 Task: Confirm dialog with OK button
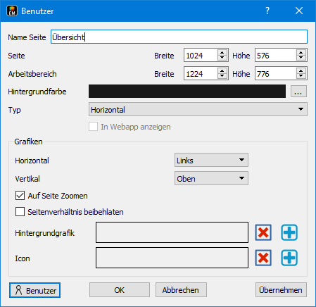tap(120, 290)
